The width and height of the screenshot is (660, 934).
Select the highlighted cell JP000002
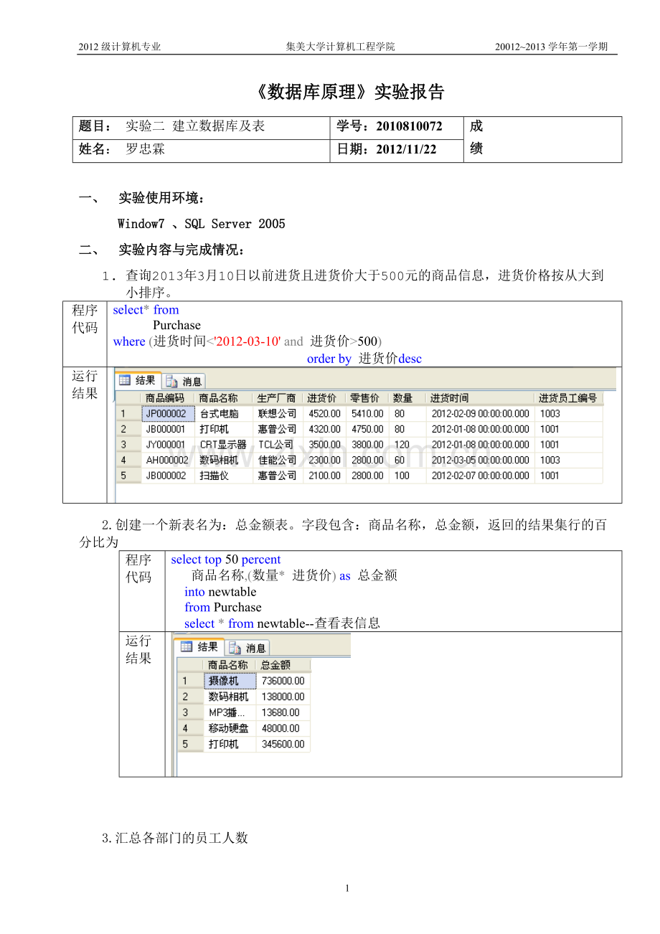168,414
